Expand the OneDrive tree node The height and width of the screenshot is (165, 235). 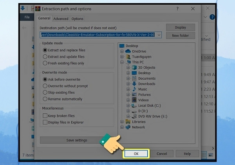[122, 51]
